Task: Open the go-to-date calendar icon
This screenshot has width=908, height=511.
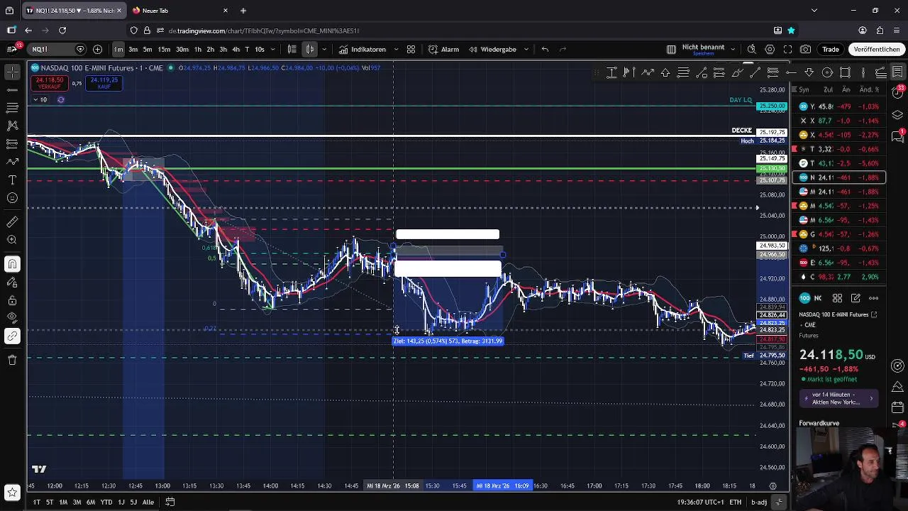Action: (x=170, y=502)
